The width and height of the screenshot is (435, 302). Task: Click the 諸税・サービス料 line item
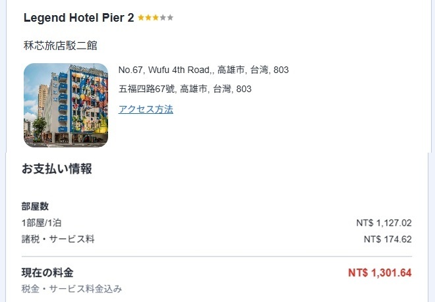(58, 239)
